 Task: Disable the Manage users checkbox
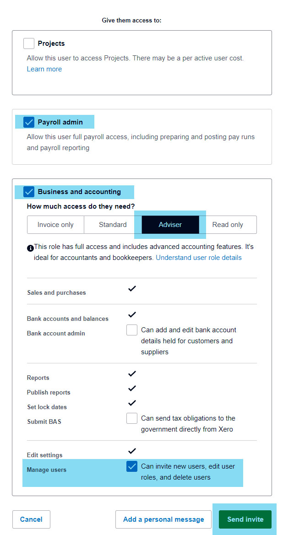coord(132,466)
